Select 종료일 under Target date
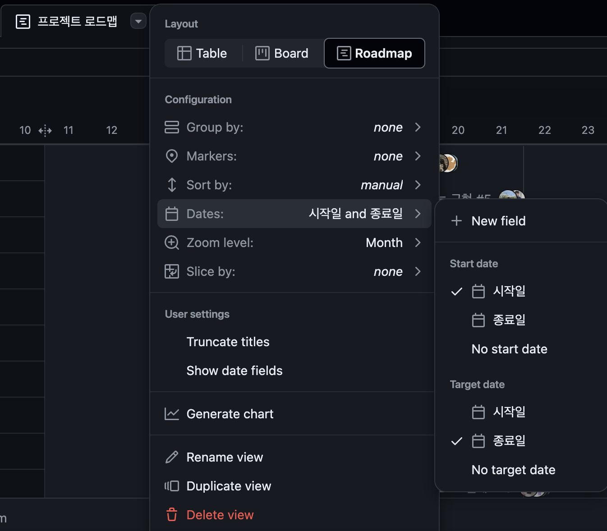Viewport: 607px width, 531px height. coord(521,441)
